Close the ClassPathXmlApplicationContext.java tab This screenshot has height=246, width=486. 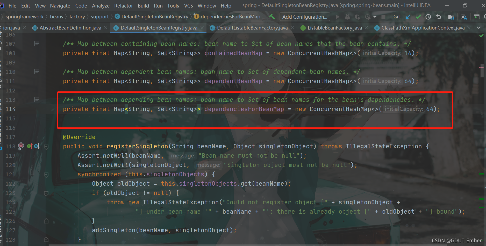(x=469, y=28)
